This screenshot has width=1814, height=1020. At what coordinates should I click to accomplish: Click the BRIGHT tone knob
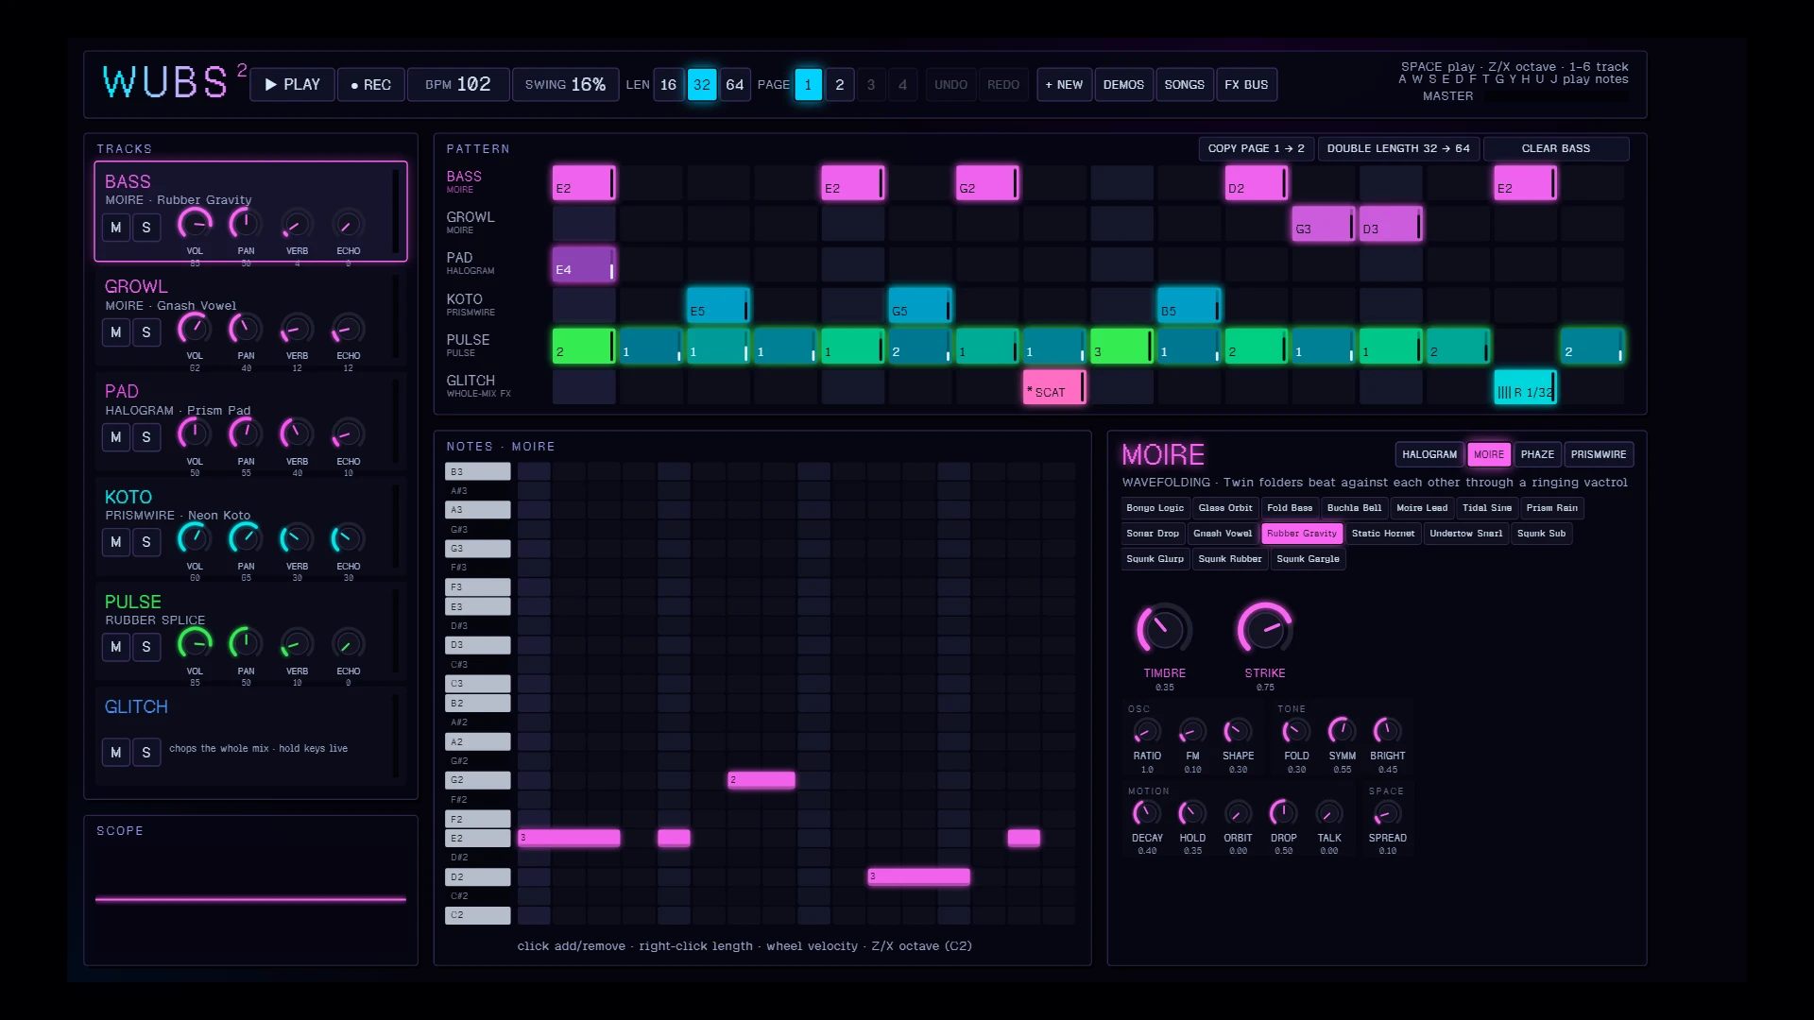coord(1387,732)
